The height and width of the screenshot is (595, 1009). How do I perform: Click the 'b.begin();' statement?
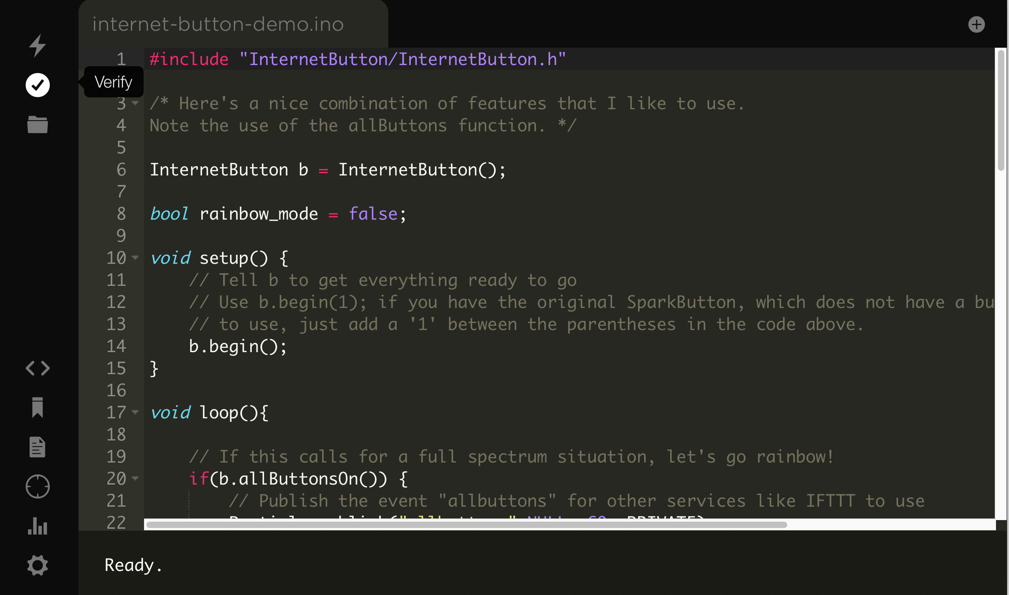(238, 347)
